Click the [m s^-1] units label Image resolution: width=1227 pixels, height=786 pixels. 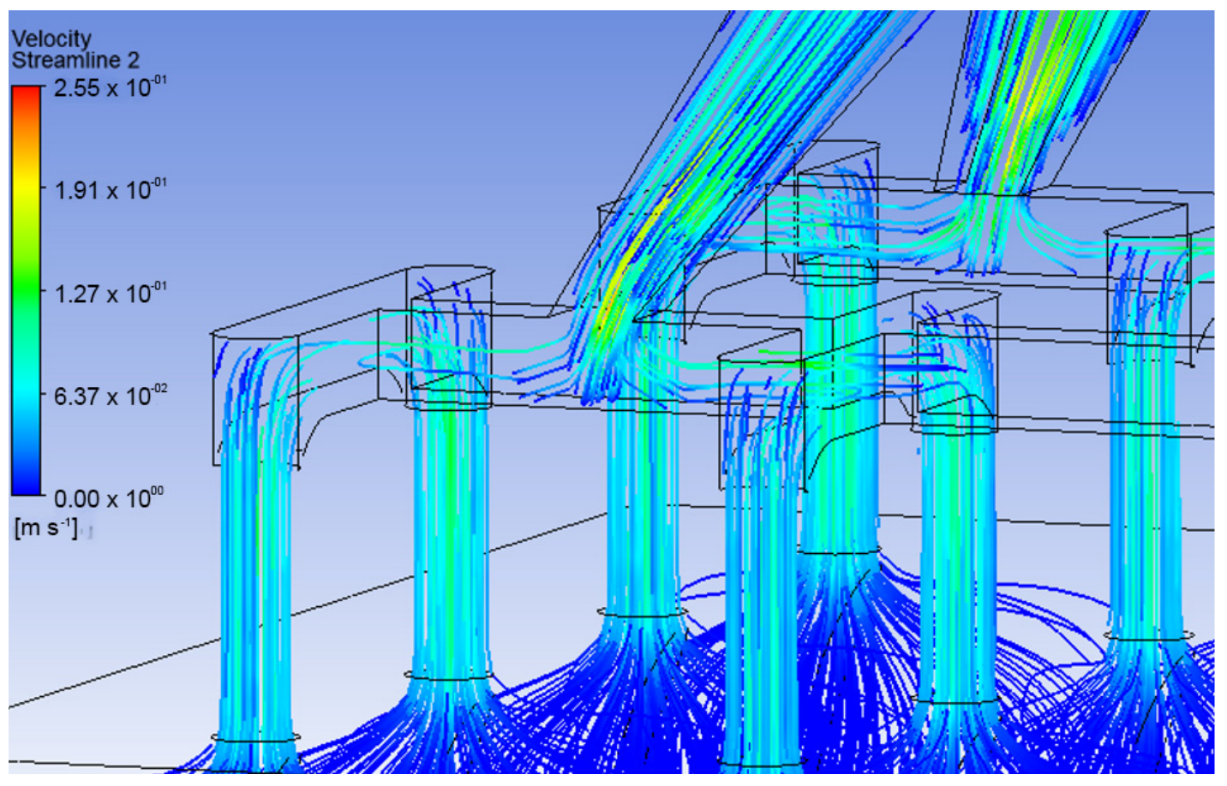click(45, 527)
